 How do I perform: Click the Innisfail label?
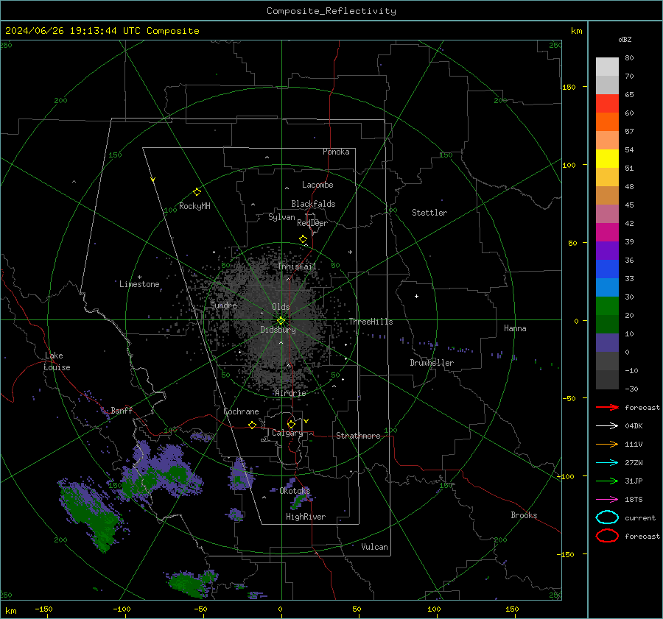point(297,266)
